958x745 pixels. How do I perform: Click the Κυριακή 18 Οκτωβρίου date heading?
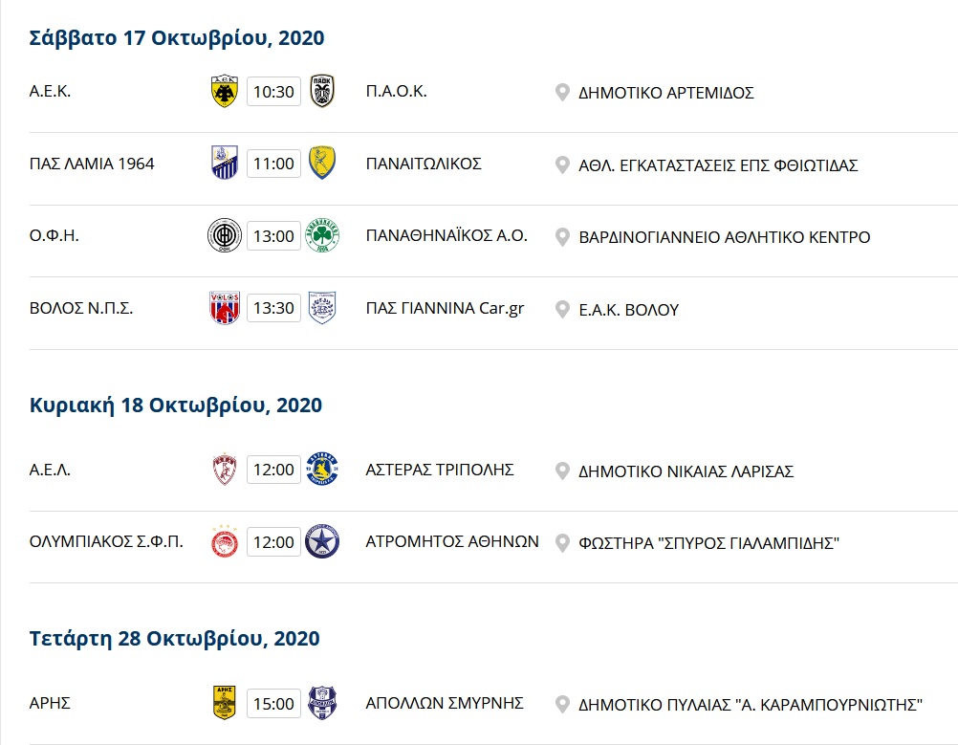click(175, 405)
